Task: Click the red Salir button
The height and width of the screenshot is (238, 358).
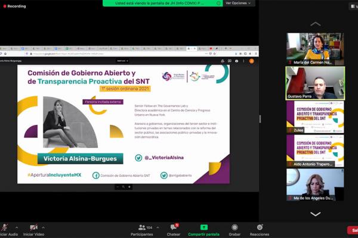Action: (353, 230)
